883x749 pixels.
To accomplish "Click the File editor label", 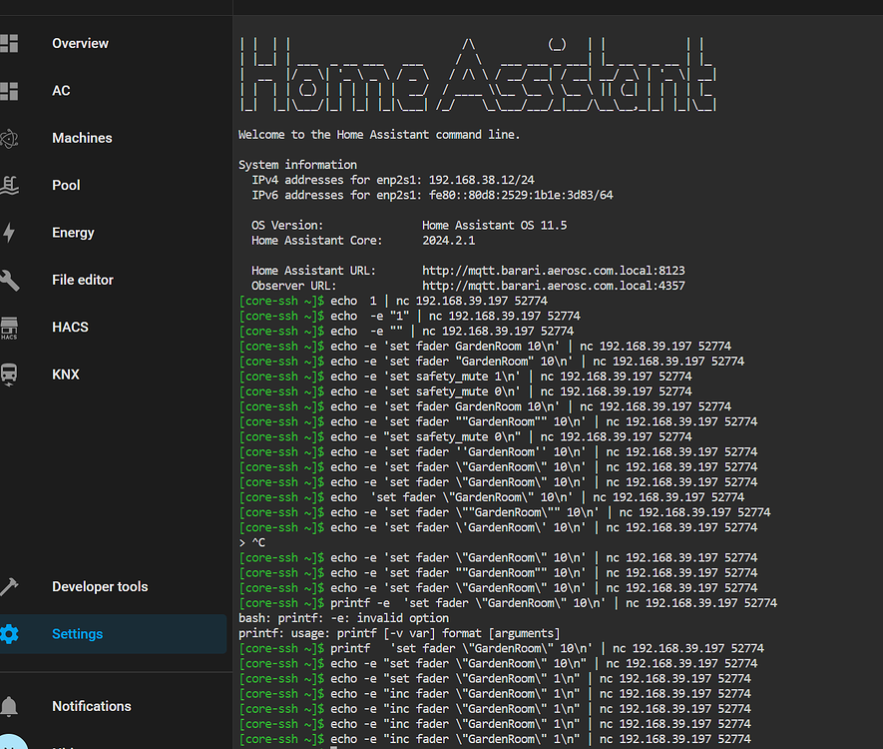I will (x=82, y=280).
